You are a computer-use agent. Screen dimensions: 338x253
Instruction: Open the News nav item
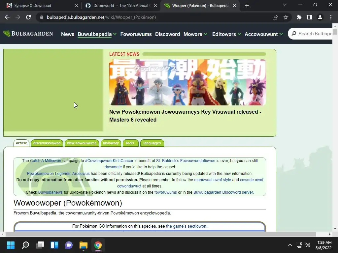coord(67,34)
